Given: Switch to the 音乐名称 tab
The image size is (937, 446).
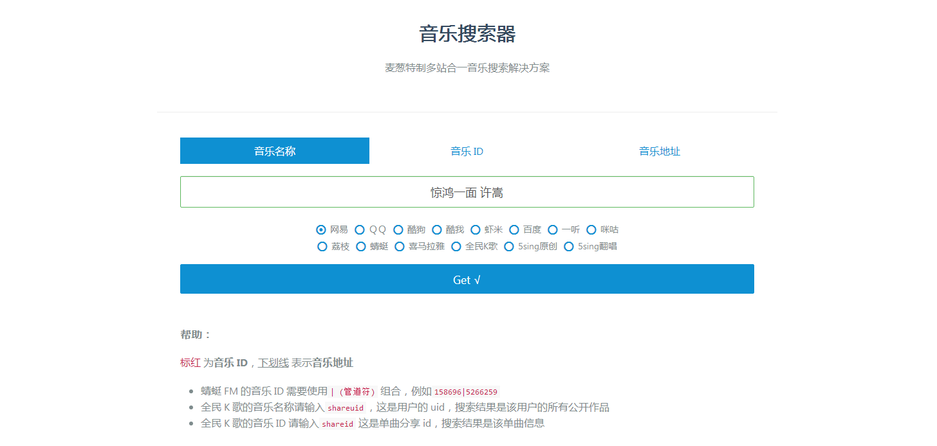Looking at the screenshot, I should 275,151.
